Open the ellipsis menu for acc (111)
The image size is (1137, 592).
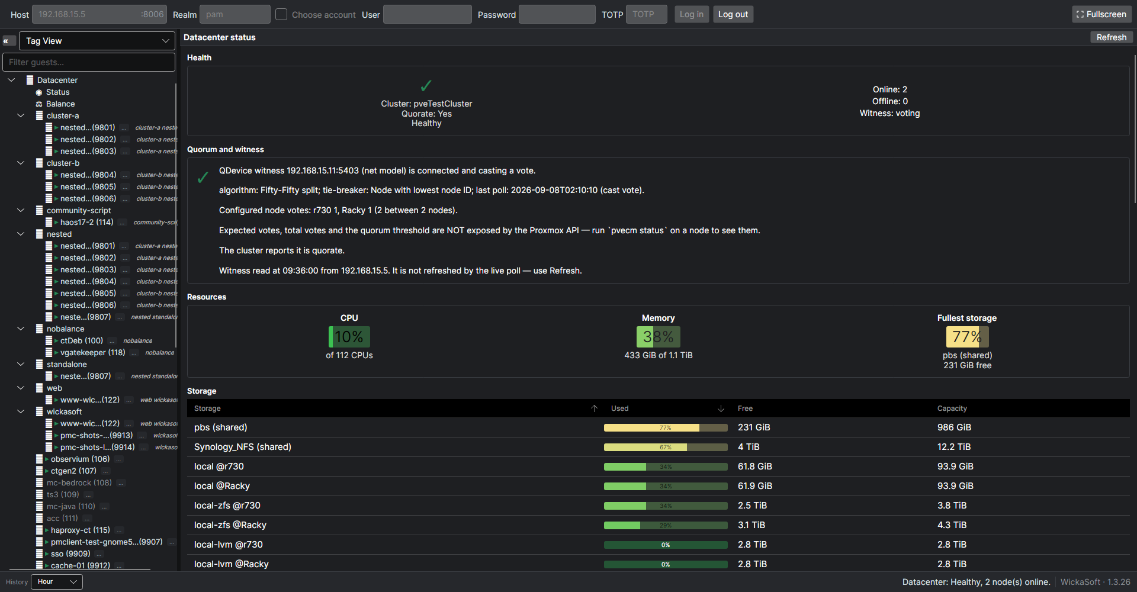pyautogui.click(x=87, y=519)
